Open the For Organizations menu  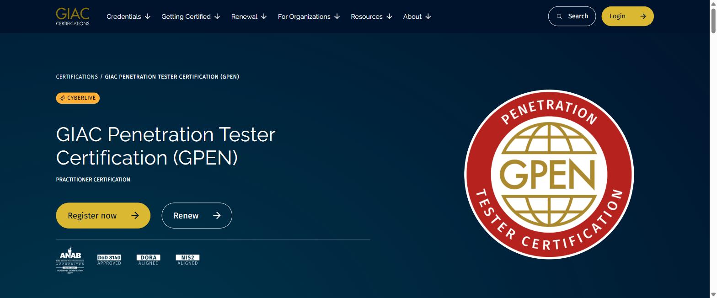[x=309, y=16]
